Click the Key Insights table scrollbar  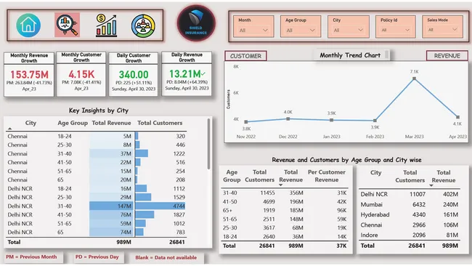pos(208,144)
